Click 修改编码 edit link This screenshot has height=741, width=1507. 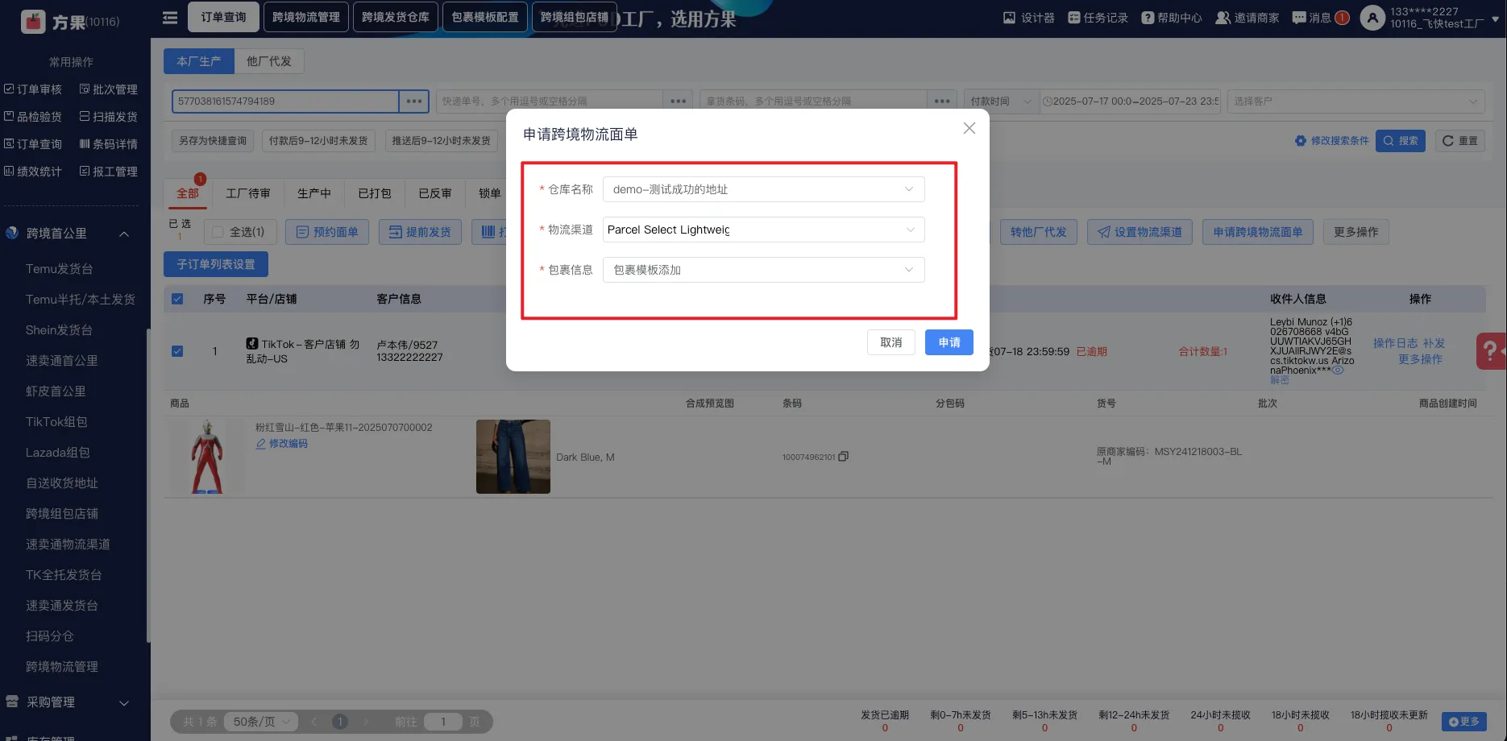tap(281, 444)
